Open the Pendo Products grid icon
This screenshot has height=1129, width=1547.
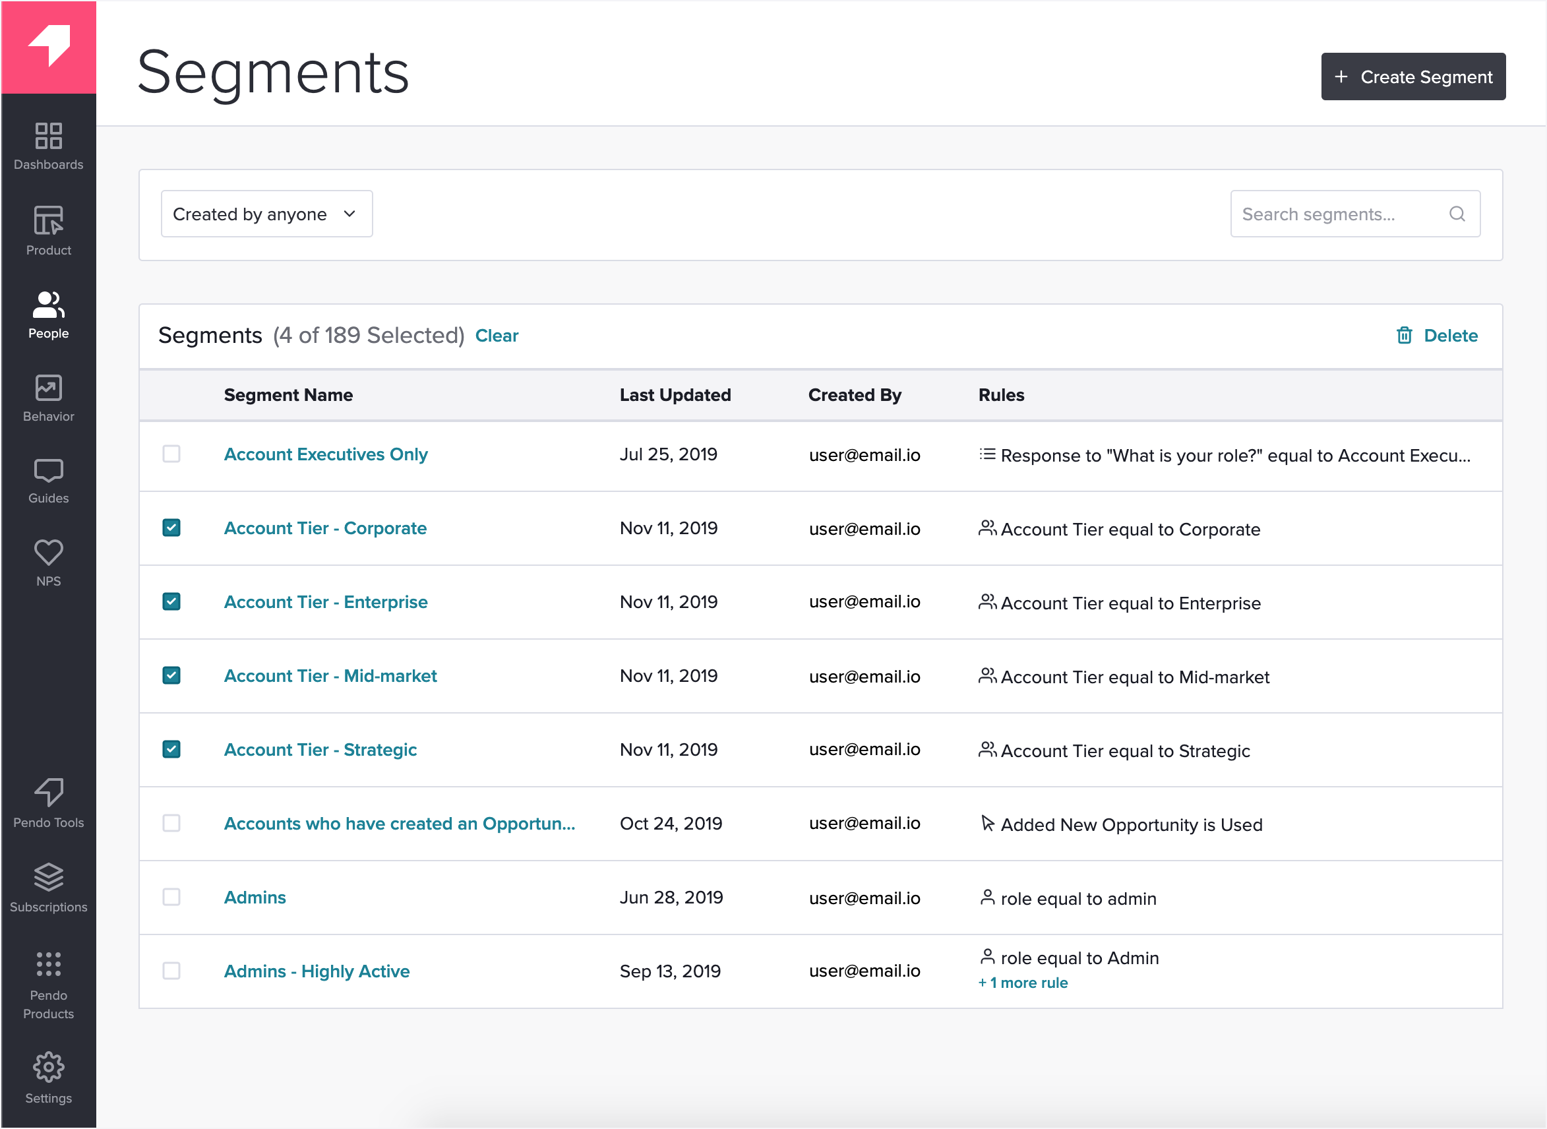[49, 964]
